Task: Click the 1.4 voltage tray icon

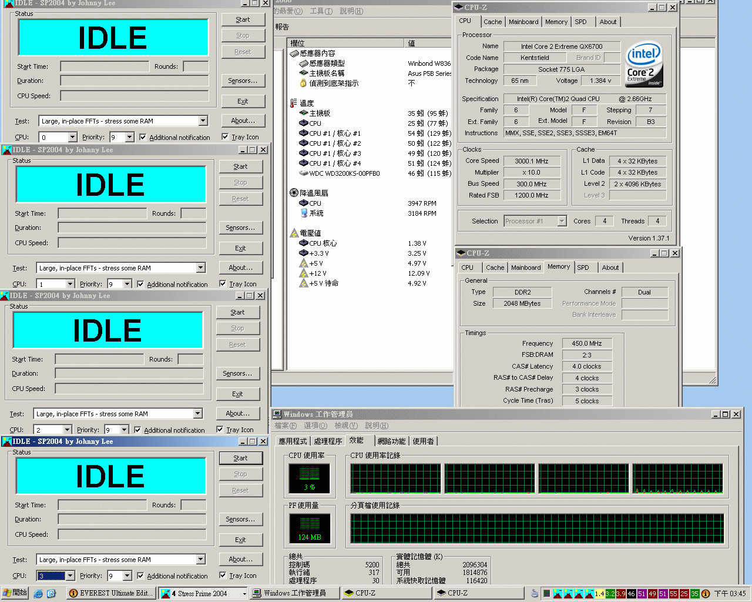Action: click(x=599, y=594)
